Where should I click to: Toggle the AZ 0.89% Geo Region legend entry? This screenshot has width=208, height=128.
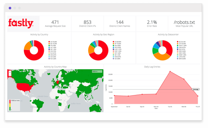click(116, 59)
